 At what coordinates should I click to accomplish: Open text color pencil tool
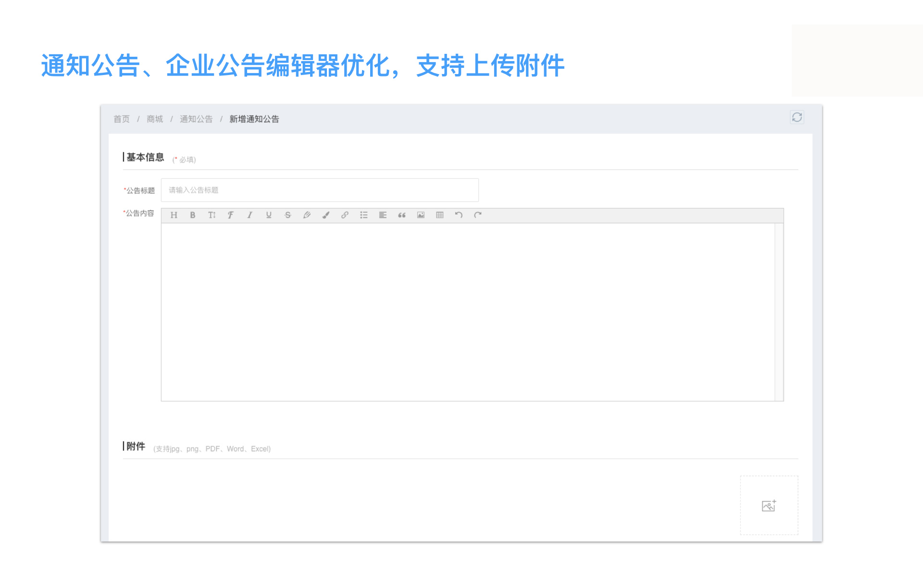tap(307, 215)
